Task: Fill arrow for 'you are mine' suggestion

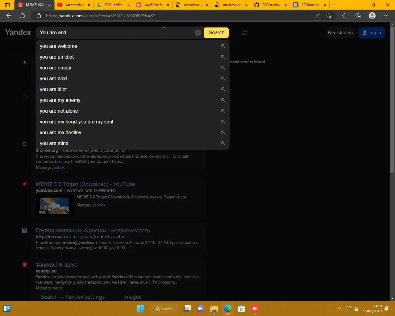Action: (x=223, y=143)
